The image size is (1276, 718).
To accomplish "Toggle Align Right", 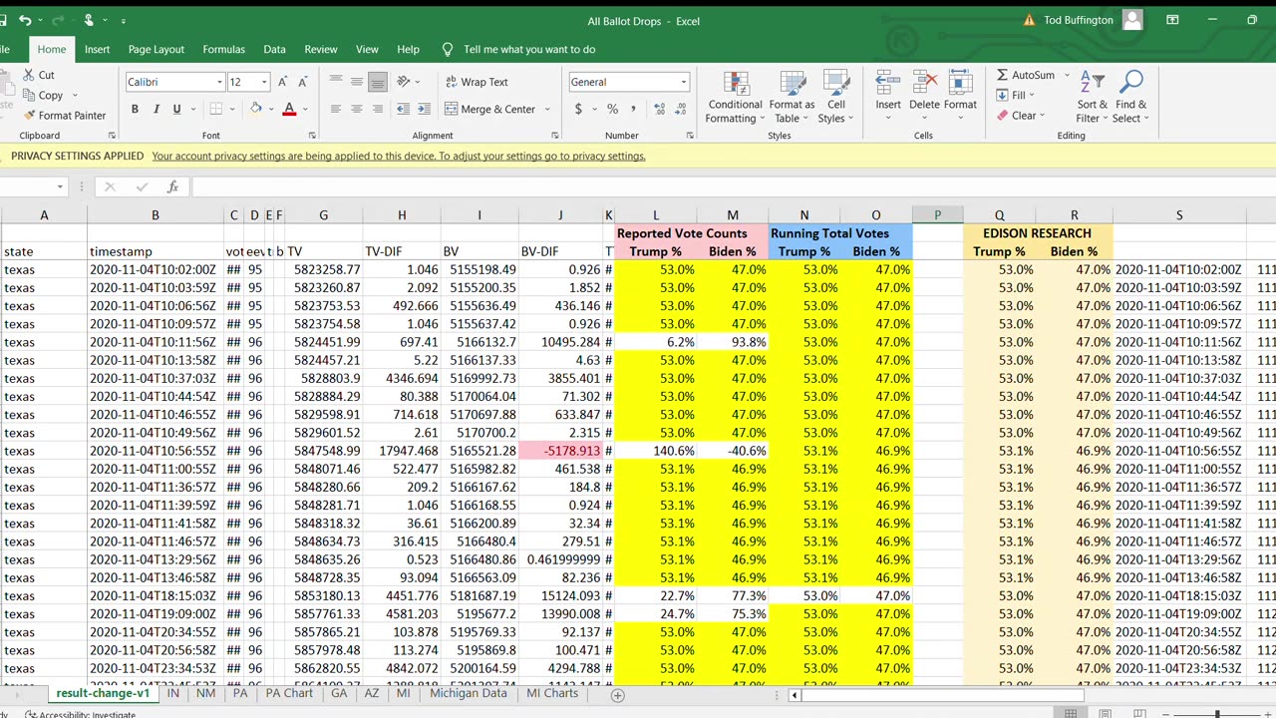I will tap(378, 109).
